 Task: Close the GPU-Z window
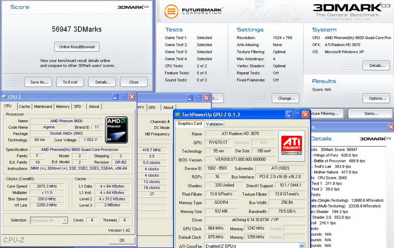pos(305,115)
